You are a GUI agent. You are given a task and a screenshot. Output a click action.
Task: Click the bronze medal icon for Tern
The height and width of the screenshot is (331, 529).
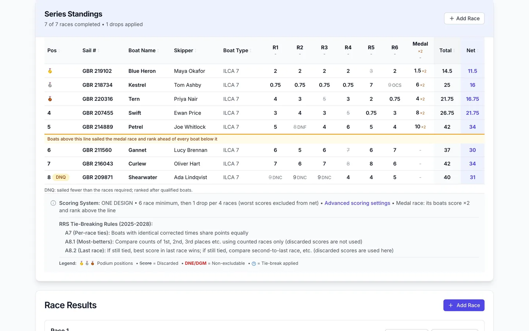click(x=50, y=99)
